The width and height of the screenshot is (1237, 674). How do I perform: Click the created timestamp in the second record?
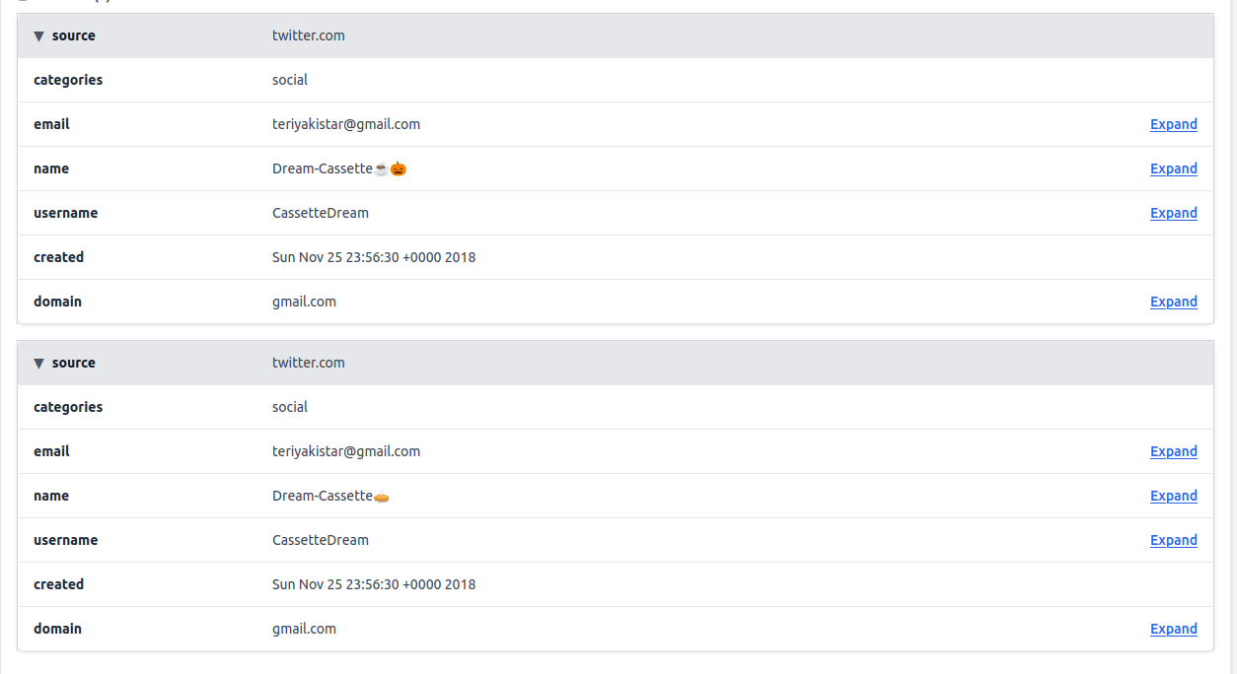pos(374,584)
